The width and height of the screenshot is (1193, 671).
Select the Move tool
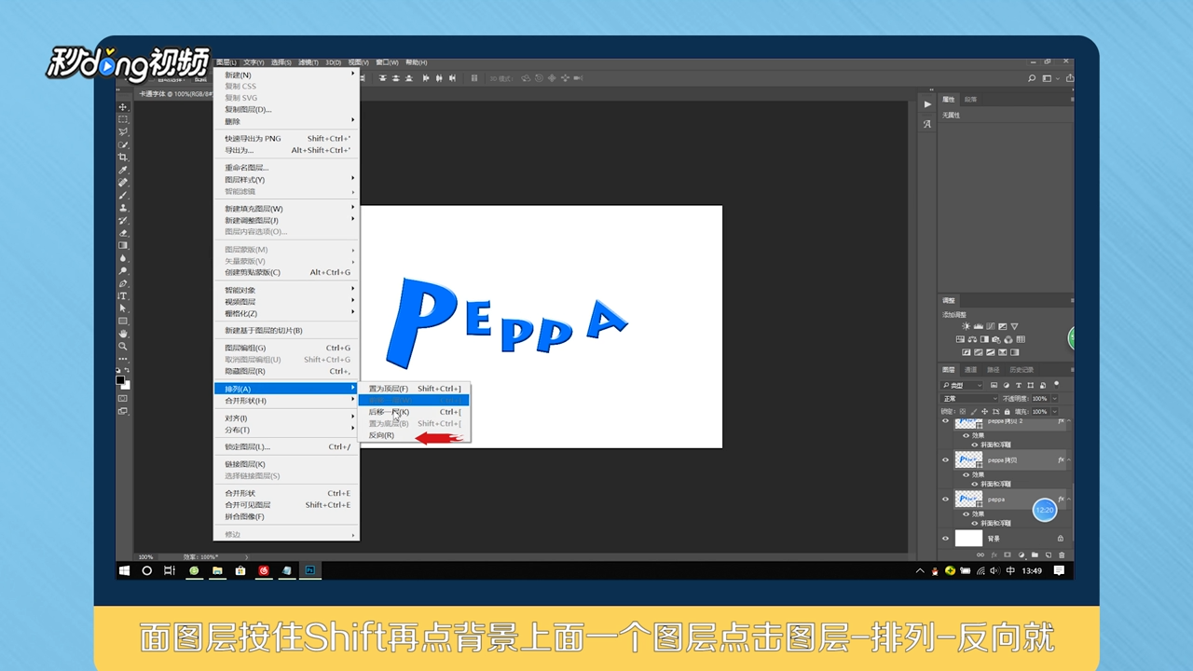tap(122, 107)
